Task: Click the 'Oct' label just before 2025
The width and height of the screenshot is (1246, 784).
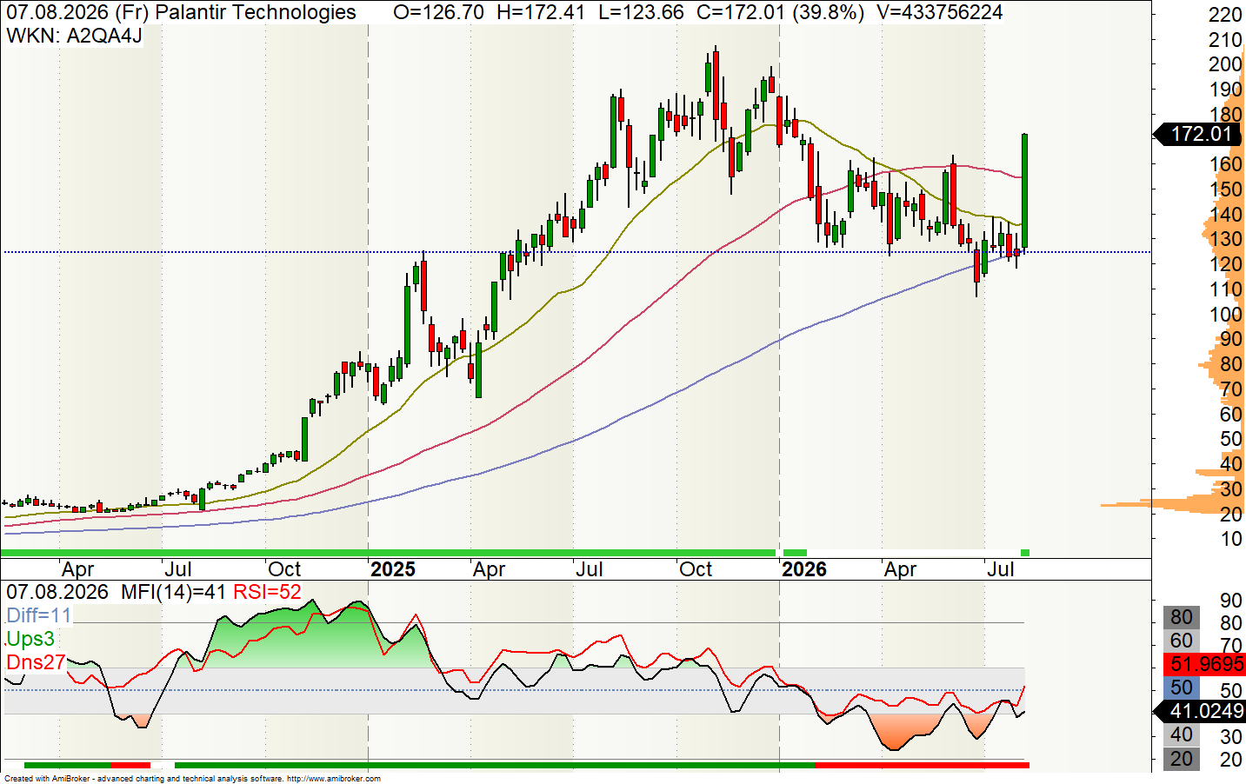Action: click(284, 569)
